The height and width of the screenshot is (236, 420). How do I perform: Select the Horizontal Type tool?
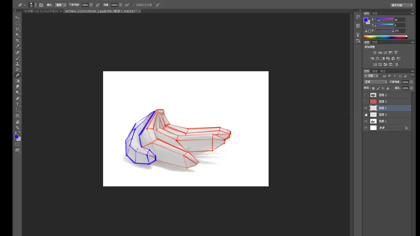point(17,104)
